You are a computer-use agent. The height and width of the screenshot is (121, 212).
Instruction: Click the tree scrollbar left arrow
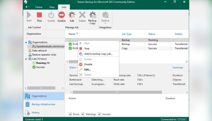click(x=25, y=88)
